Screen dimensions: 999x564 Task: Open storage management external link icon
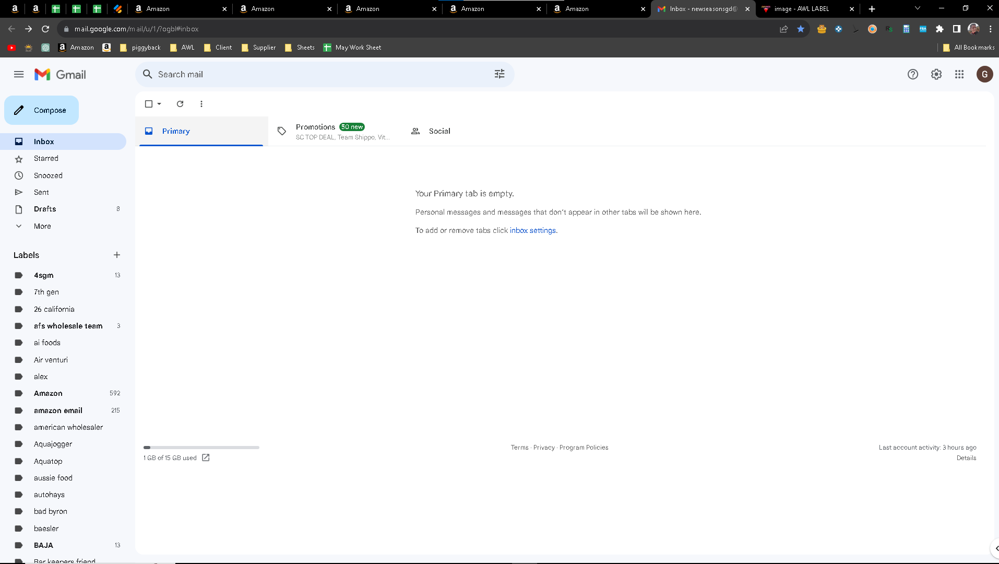point(206,457)
